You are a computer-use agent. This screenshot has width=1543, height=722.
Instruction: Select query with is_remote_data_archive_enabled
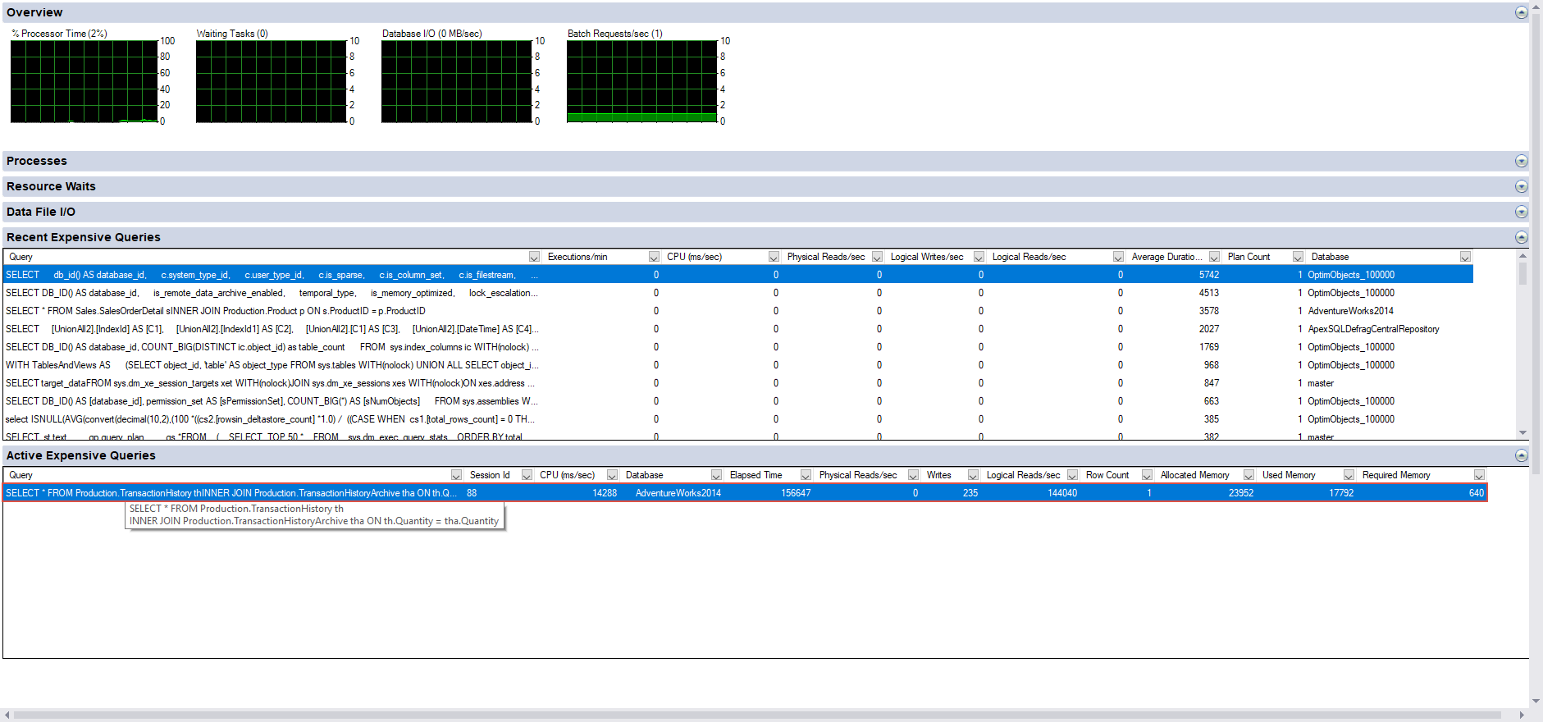click(738, 293)
